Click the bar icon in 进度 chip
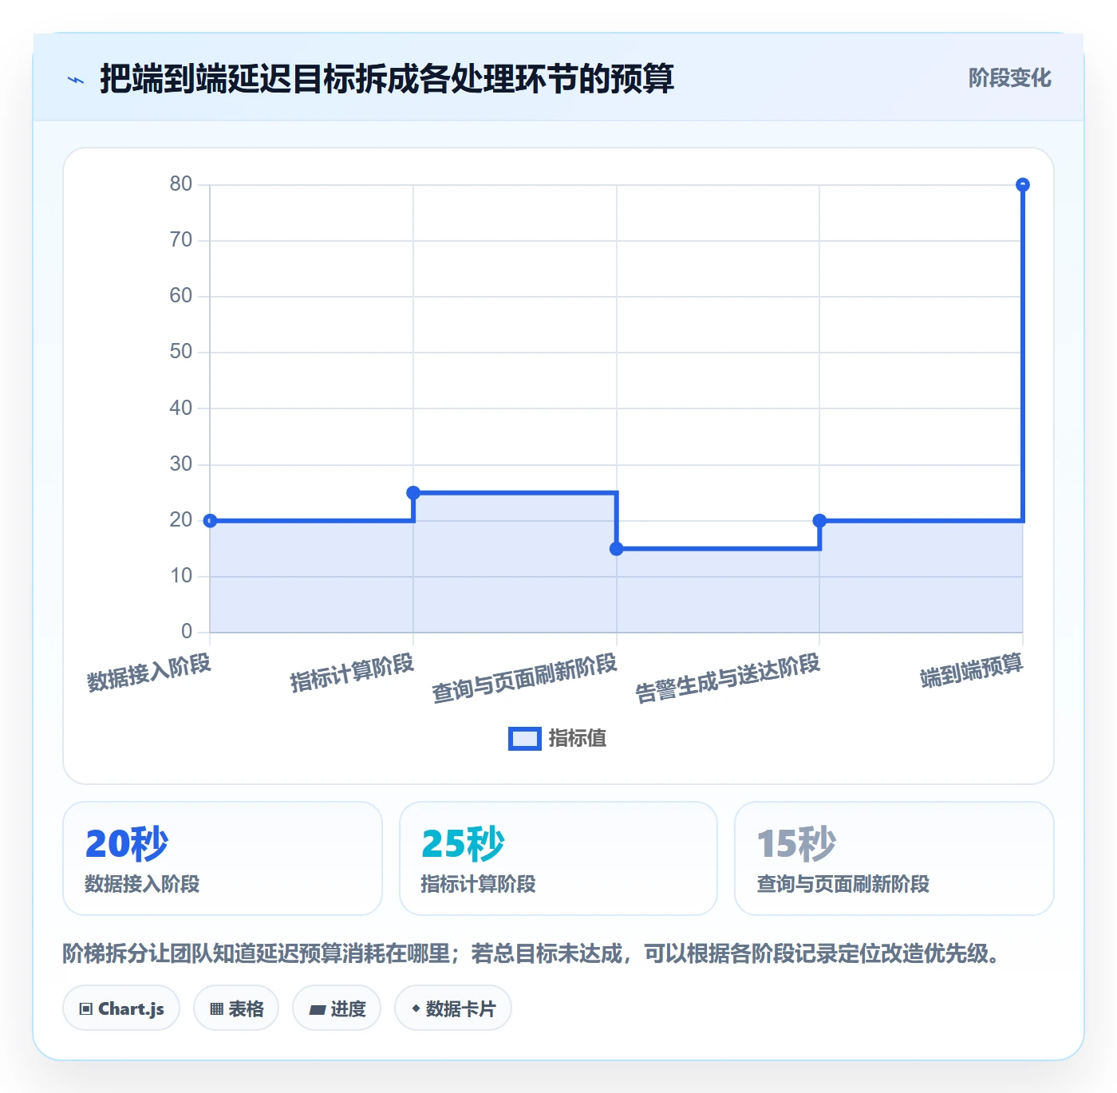Image resolution: width=1117 pixels, height=1093 pixels. click(317, 1010)
